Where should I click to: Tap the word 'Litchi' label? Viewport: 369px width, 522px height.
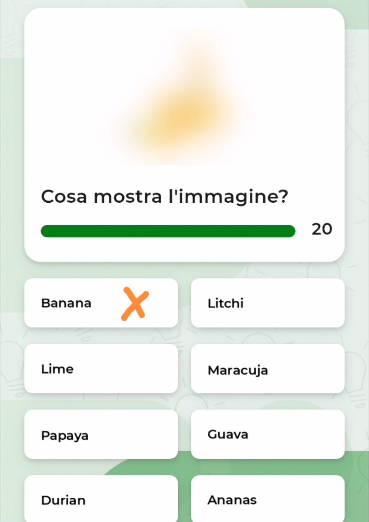(x=225, y=303)
